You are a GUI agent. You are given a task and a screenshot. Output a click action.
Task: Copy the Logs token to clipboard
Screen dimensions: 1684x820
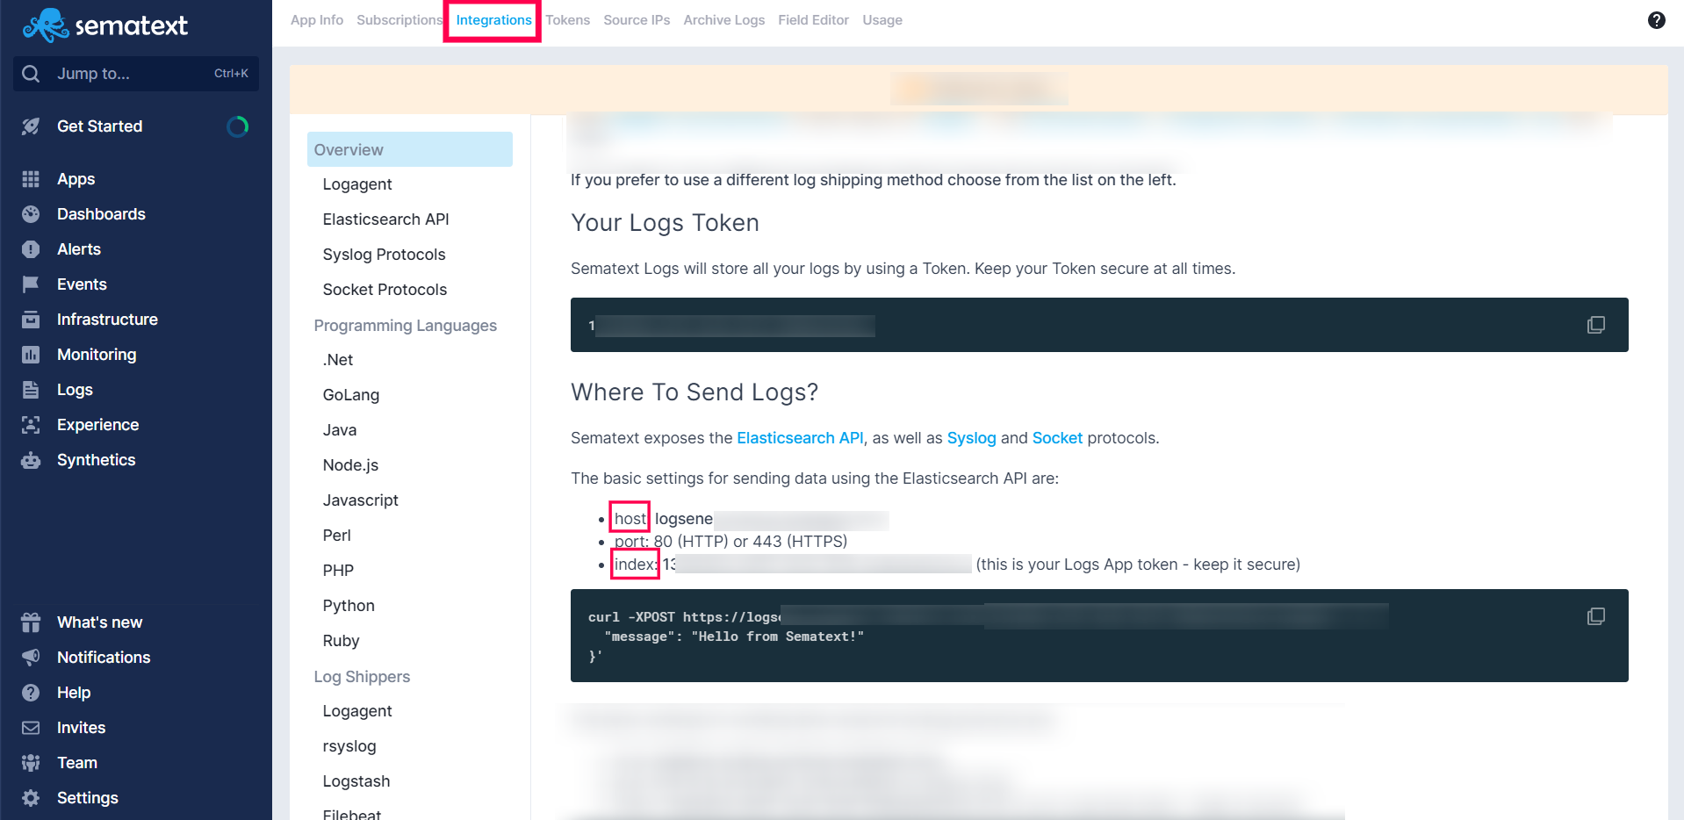tap(1595, 325)
